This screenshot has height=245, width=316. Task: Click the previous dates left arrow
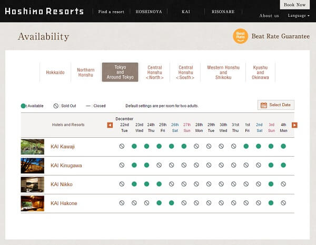110,125
